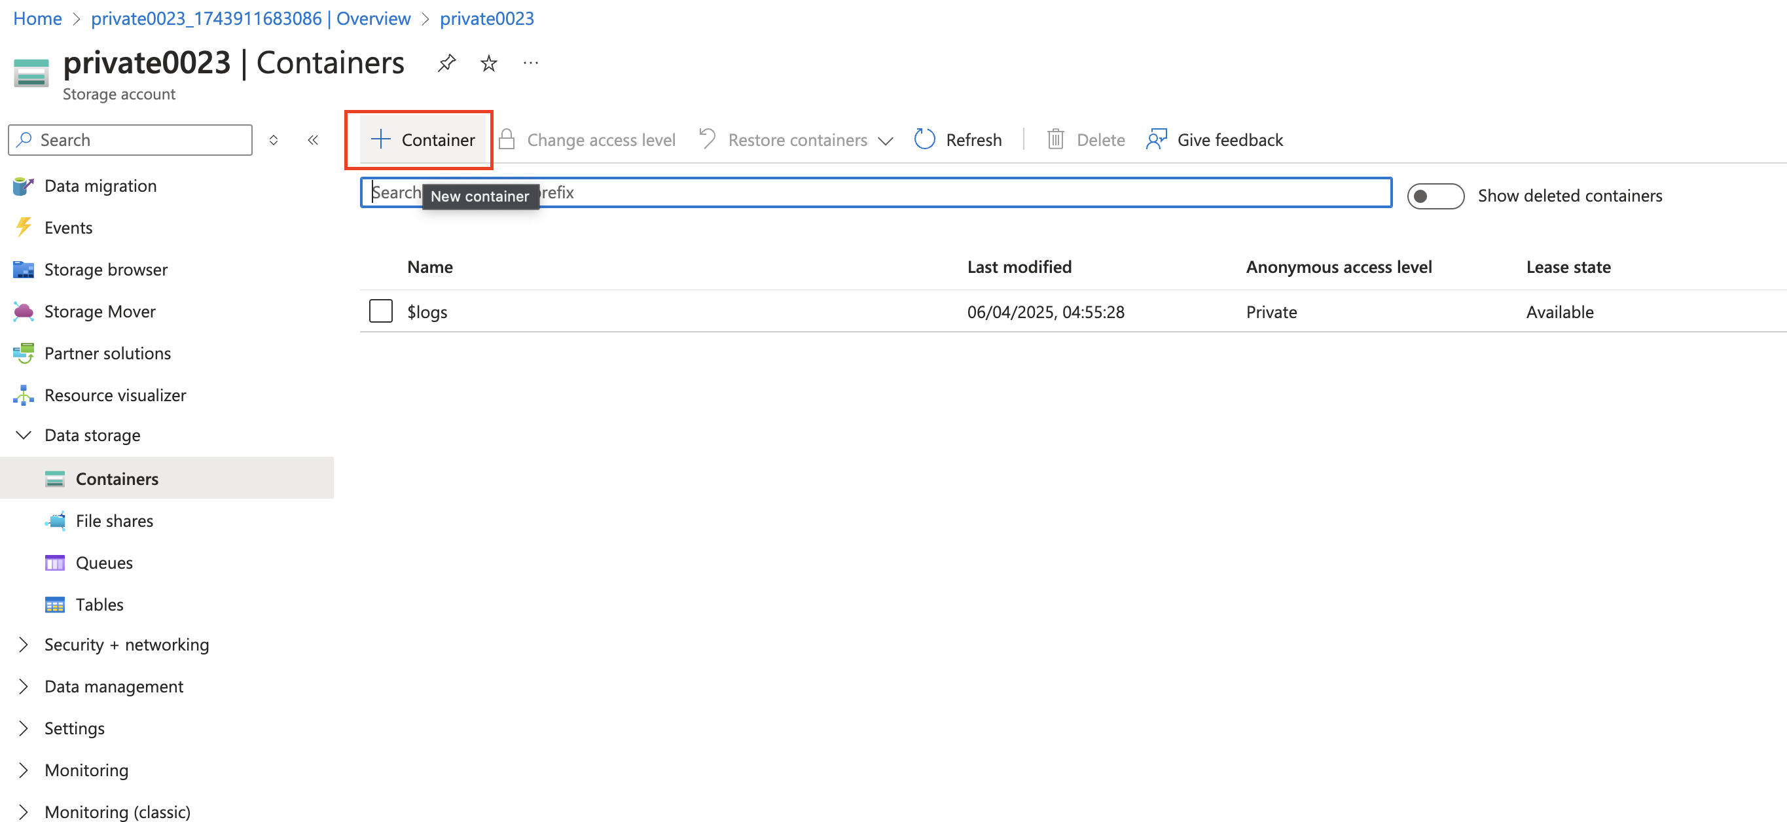Image resolution: width=1787 pixels, height=822 pixels.
Task: Focus the sidebar Search input
Action: click(130, 140)
